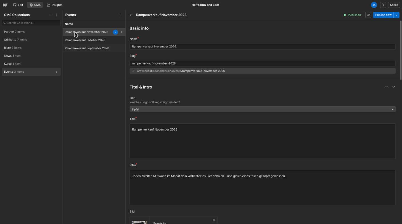Expand the Events collection chevron
Image resolution: width=402 pixels, height=224 pixels.
[57, 72]
